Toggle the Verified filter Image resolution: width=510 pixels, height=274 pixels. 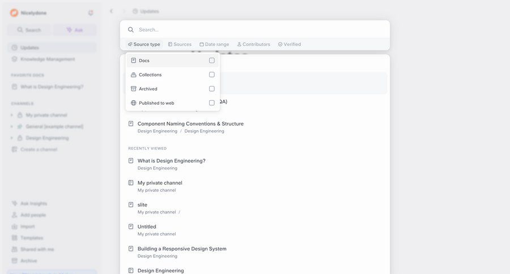click(289, 44)
